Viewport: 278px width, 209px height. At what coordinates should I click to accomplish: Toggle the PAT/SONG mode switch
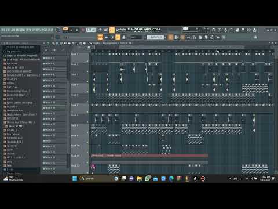point(65,30)
